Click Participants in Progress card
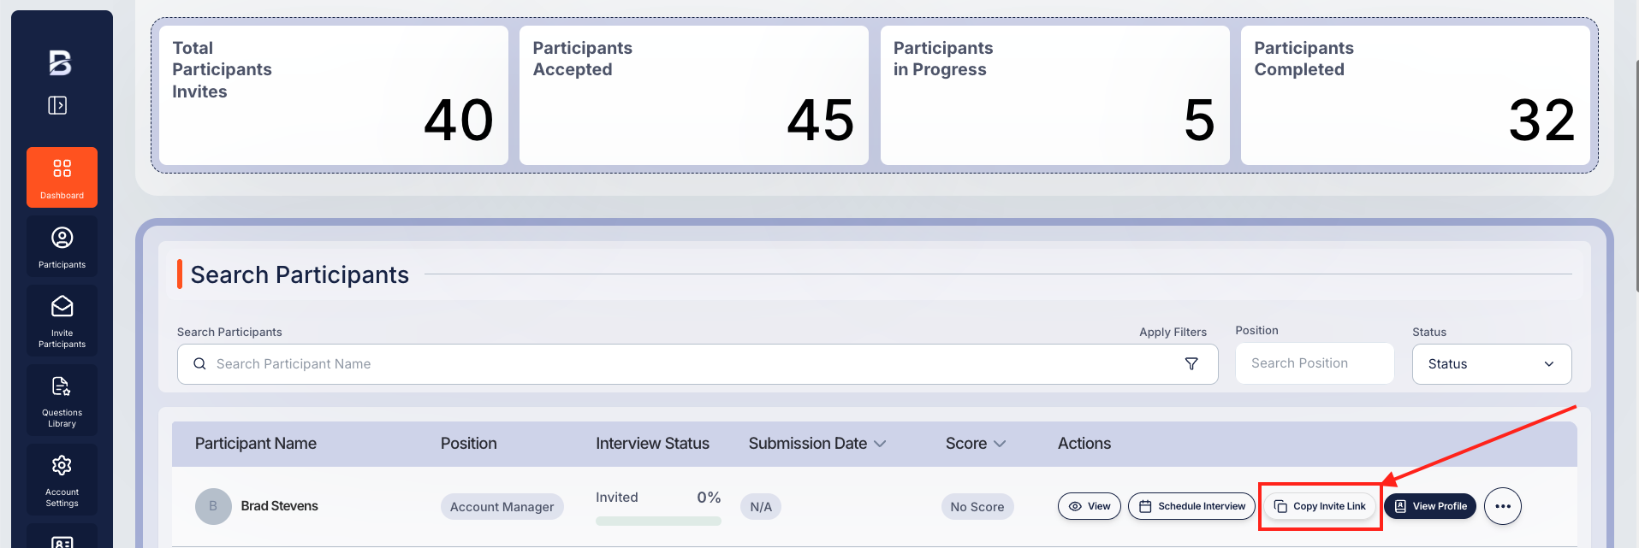 coord(1055,95)
